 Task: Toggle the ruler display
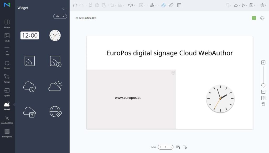[171, 5]
